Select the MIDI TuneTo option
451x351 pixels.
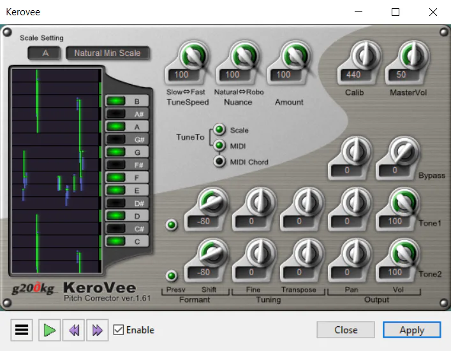(x=219, y=146)
